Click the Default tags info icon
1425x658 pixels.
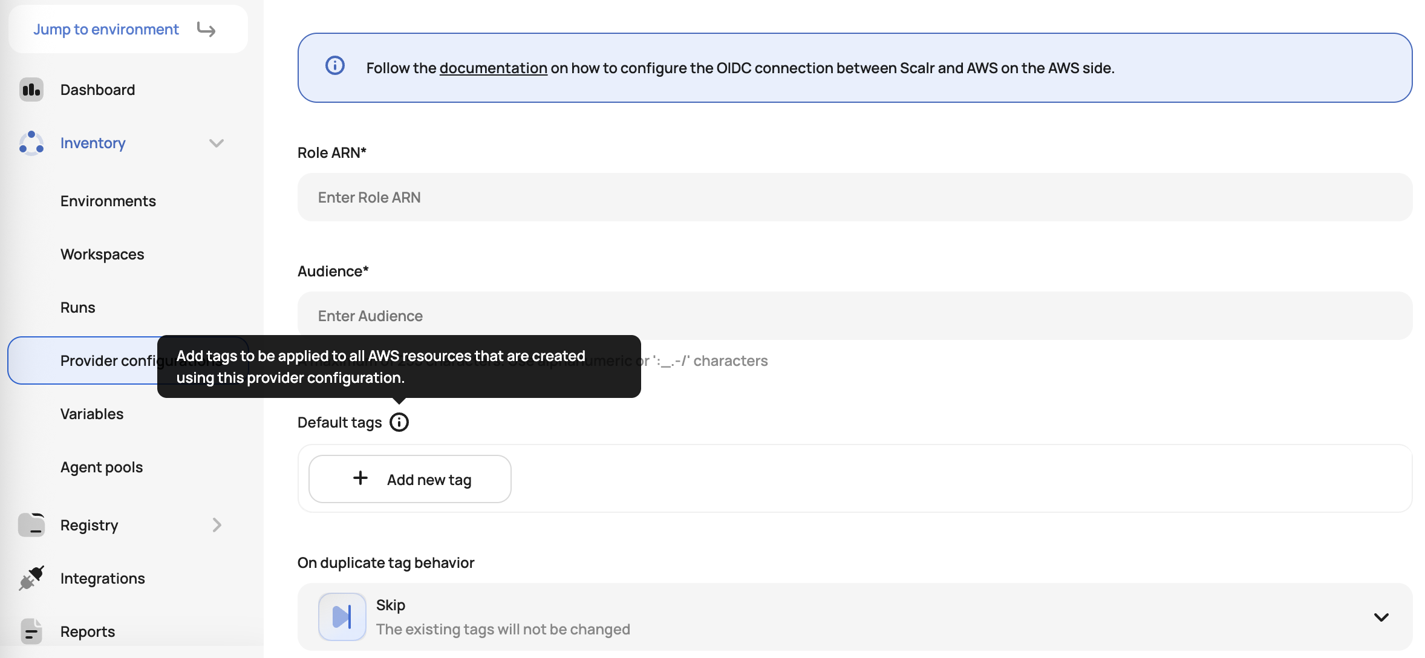point(399,422)
